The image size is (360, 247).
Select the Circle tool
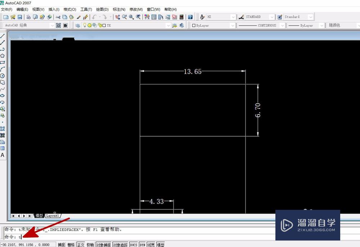pyautogui.click(x=3, y=76)
